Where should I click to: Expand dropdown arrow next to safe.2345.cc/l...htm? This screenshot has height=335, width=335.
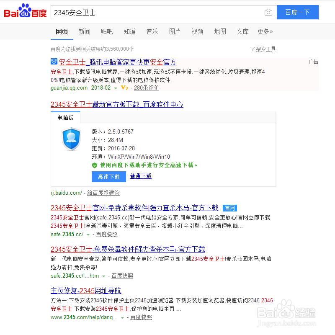pos(103,276)
